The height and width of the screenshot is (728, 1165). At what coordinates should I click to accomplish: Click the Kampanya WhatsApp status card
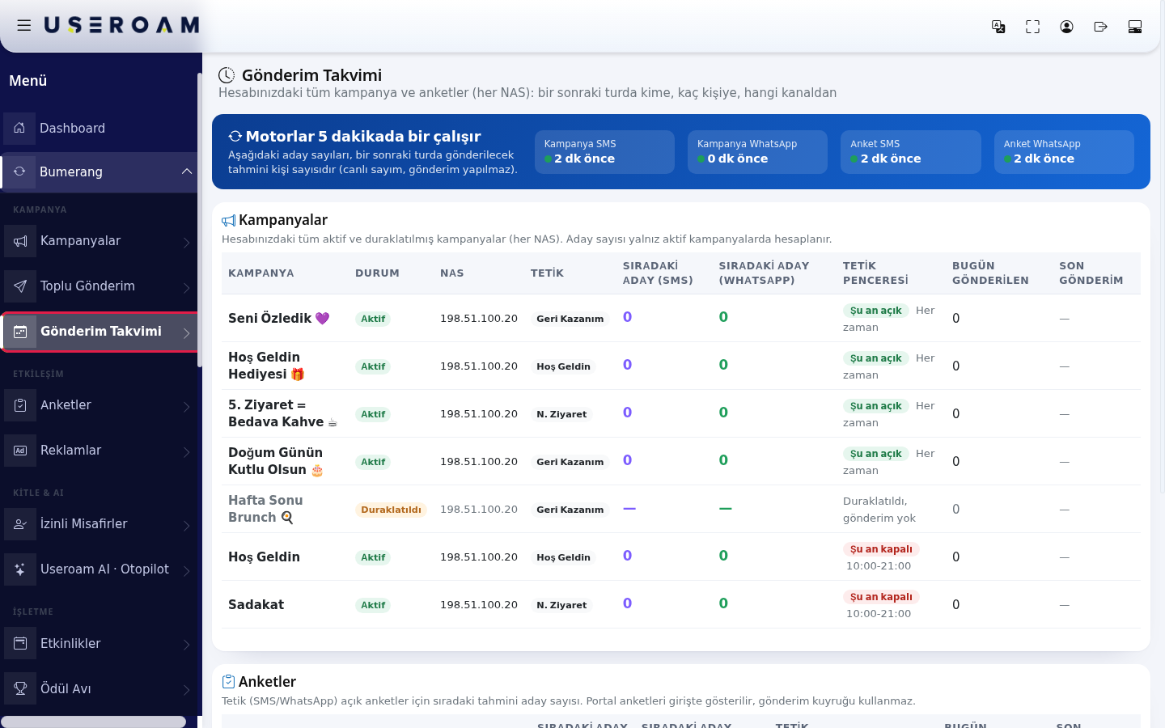[x=757, y=152]
